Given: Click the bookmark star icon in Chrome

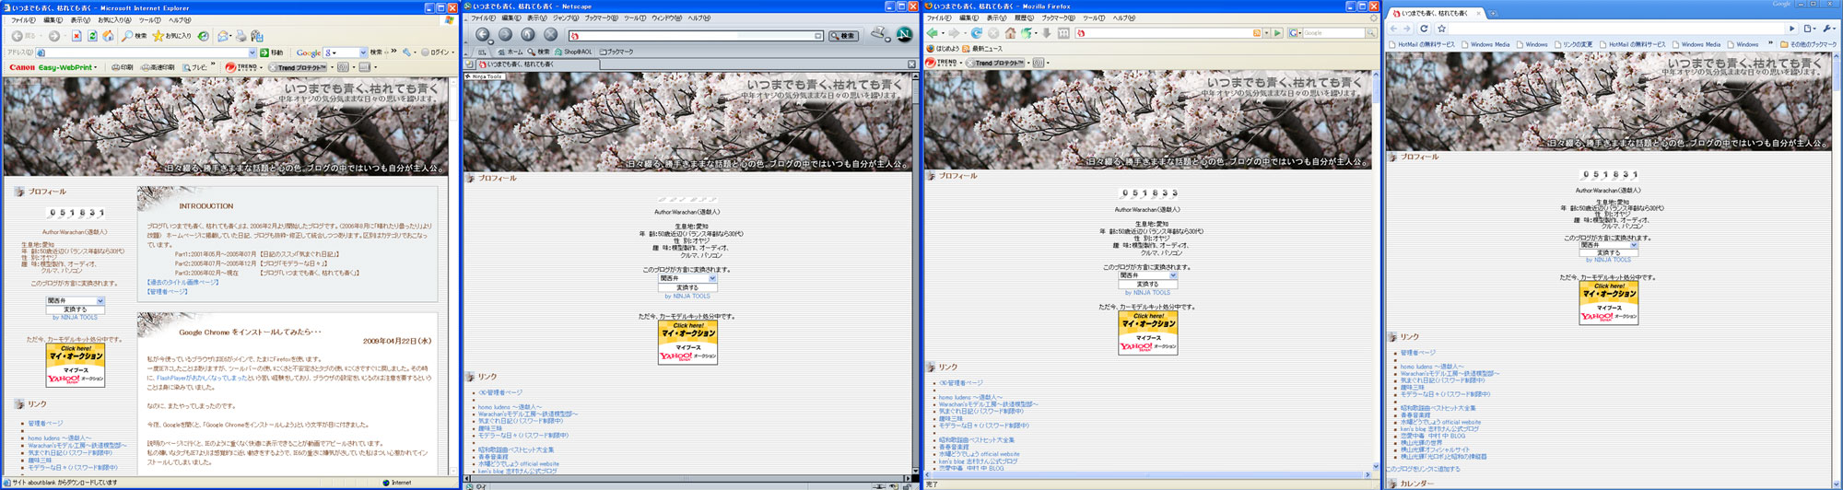Looking at the screenshot, I should 1441,29.
